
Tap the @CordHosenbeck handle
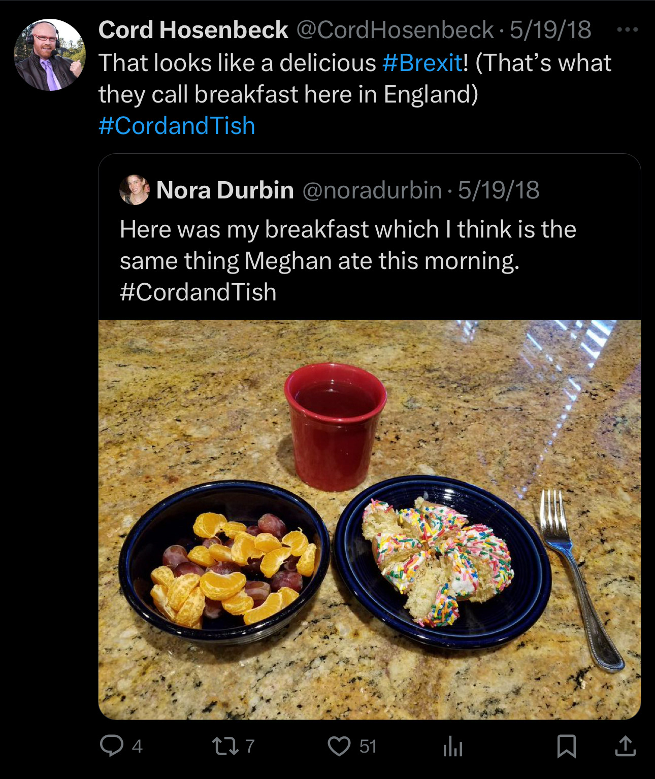(x=395, y=30)
